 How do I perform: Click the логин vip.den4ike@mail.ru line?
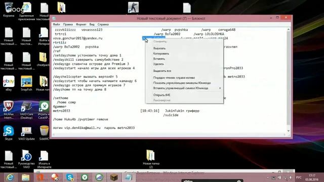coord(94,128)
